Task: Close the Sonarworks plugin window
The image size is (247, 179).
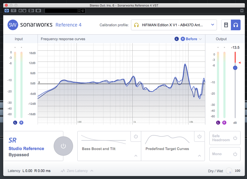Action: click(6, 5)
